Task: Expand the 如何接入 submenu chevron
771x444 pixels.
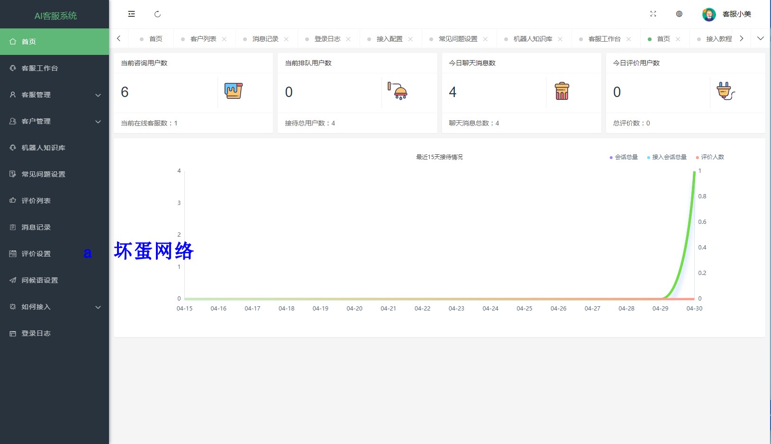Action: [x=98, y=307]
